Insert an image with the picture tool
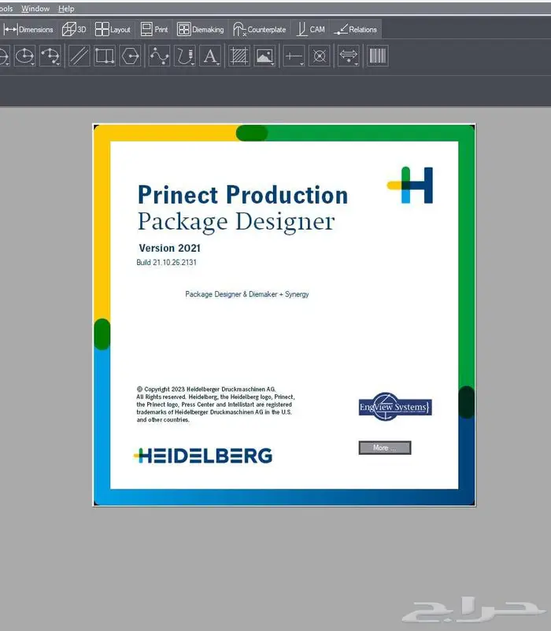Viewport: 551px width, 631px height. coord(264,57)
